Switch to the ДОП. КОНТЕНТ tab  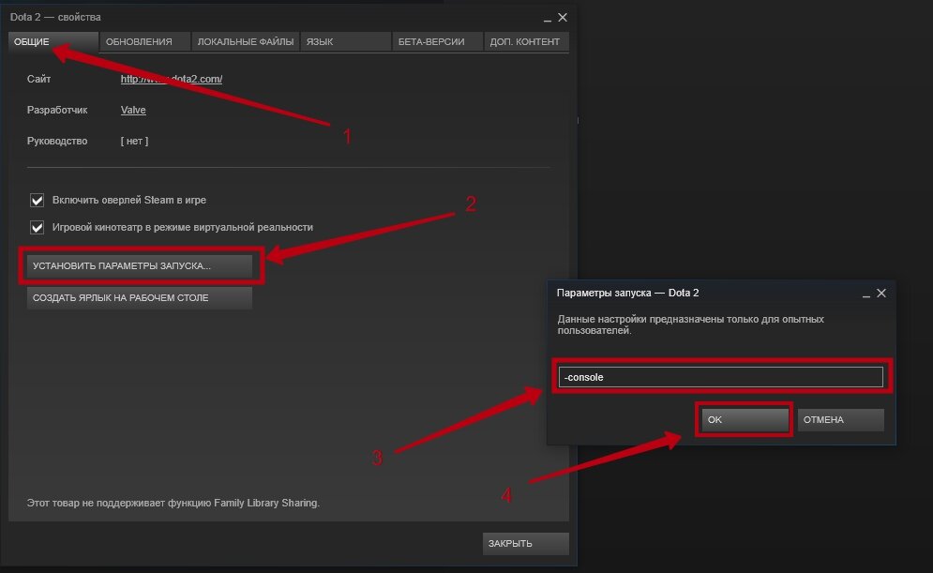point(526,41)
